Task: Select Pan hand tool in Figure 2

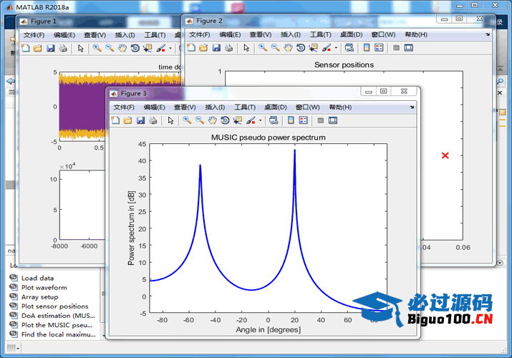Action: point(288,48)
